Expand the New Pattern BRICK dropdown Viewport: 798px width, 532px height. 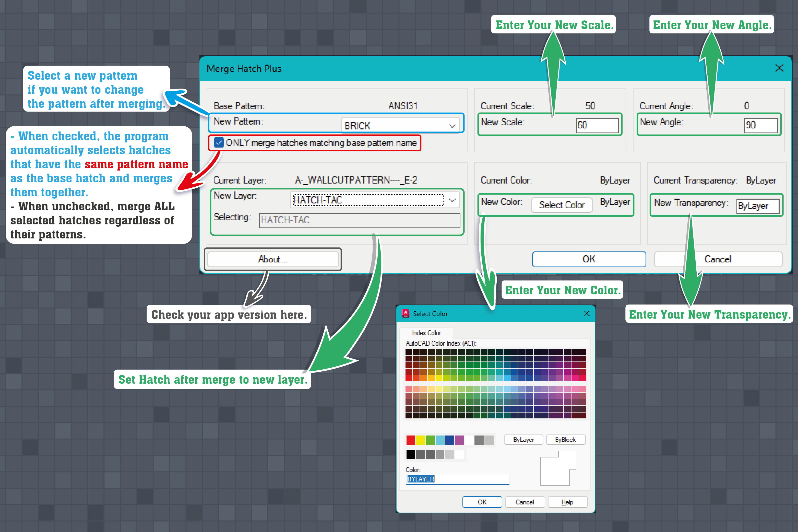452,126
